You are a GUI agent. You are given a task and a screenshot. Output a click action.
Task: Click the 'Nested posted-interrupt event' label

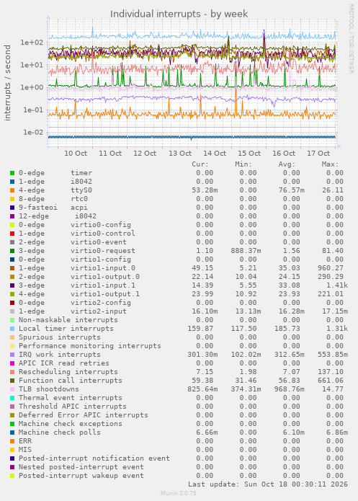point(81,467)
